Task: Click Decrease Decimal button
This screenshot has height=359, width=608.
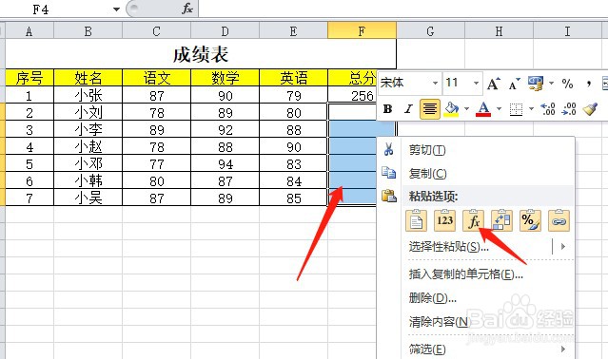Action: [x=569, y=109]
